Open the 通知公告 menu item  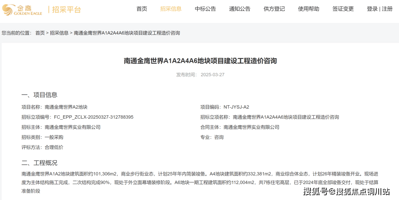point(239,9)
